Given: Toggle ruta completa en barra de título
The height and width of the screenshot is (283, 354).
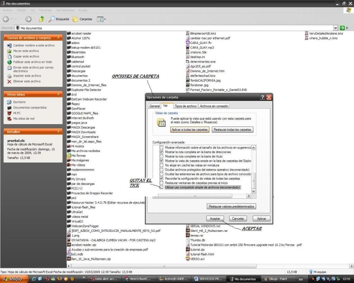Looking at the screenshot, I should click(161, 157).
